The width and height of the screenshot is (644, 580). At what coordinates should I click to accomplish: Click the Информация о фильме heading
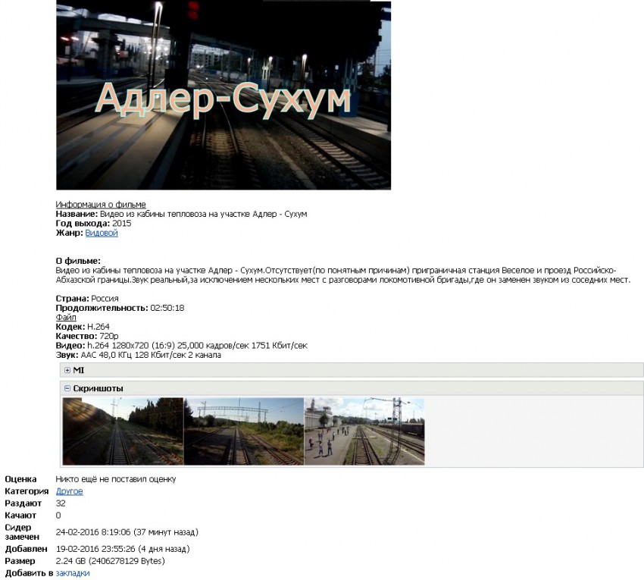pyautogui.click(x=101, y=205)
